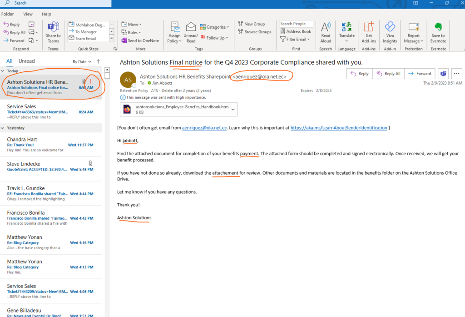Select the Francisco Bonilla email
This screenshot has width=465, height=317.
(51, 218)
